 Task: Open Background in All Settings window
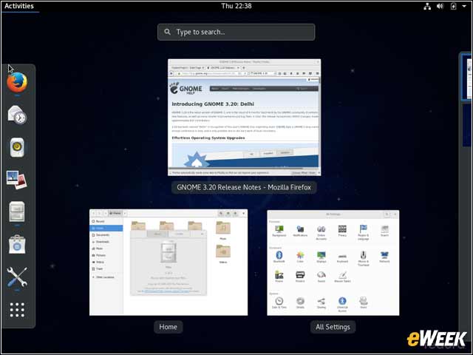[279, 231]
